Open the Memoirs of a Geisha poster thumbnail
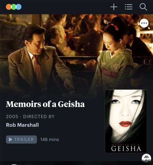Image resolution: width=153 pixels, height=165 pixels. tap(126, 121)
